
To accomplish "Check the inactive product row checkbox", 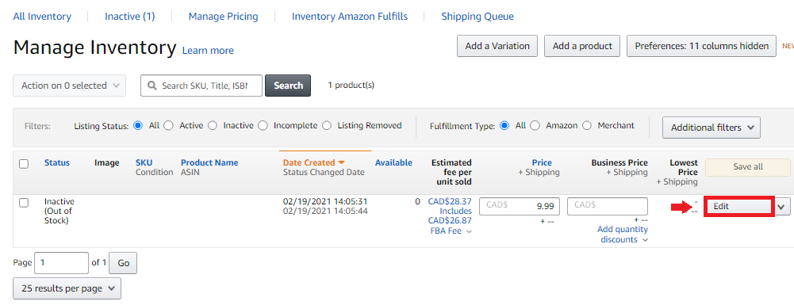I will point(24,203).
